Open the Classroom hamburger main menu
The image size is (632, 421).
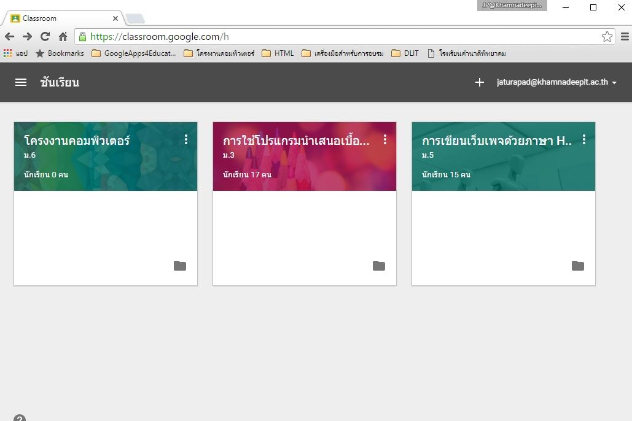coord(21,82)
